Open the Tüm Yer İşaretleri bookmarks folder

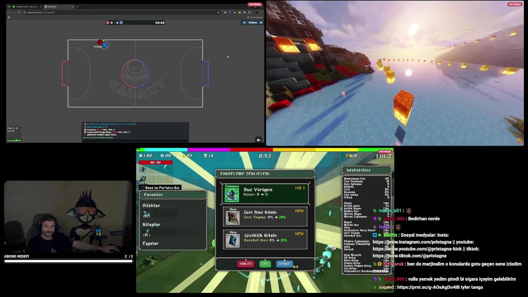point(255,17)
